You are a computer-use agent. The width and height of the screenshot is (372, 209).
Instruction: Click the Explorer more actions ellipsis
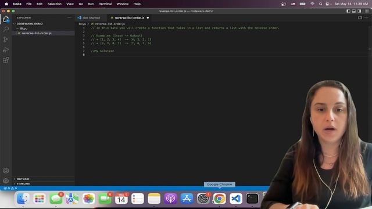(x=69, y=17)
